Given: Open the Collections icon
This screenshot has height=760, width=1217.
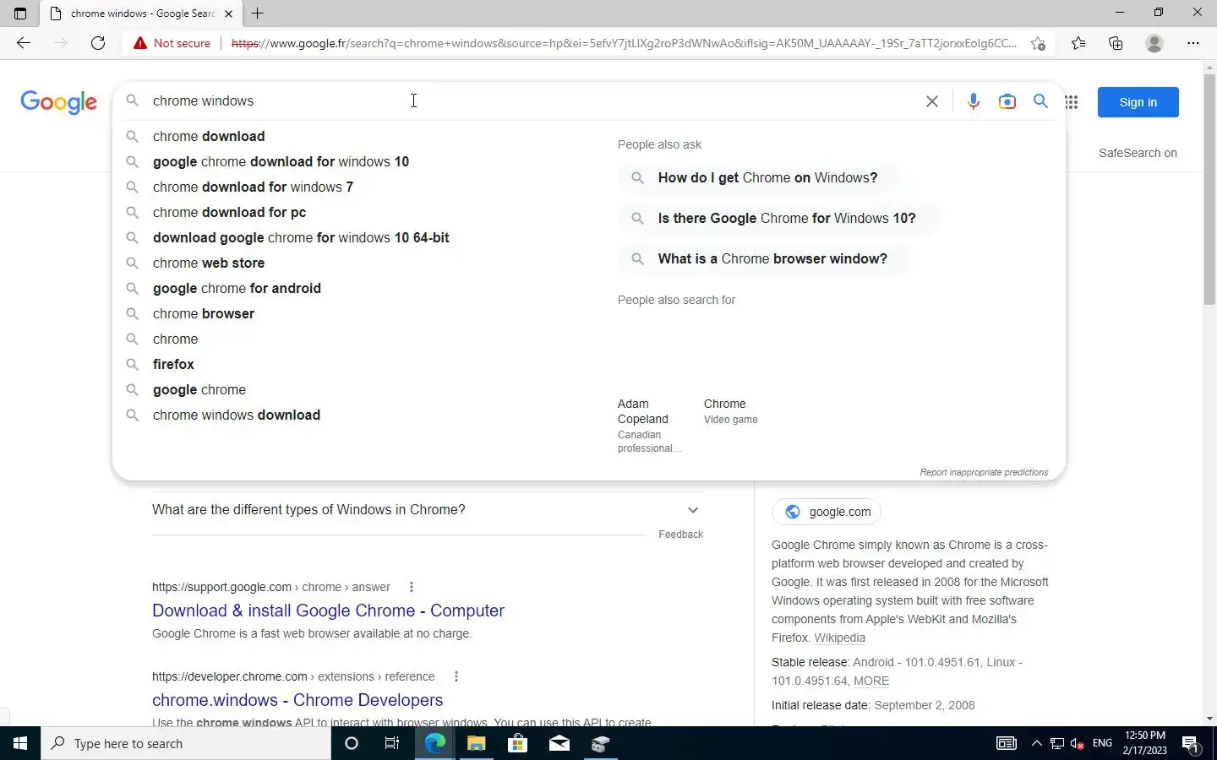Looking at the screenshot, I should pyautogui.click(x=1116, y=43).
